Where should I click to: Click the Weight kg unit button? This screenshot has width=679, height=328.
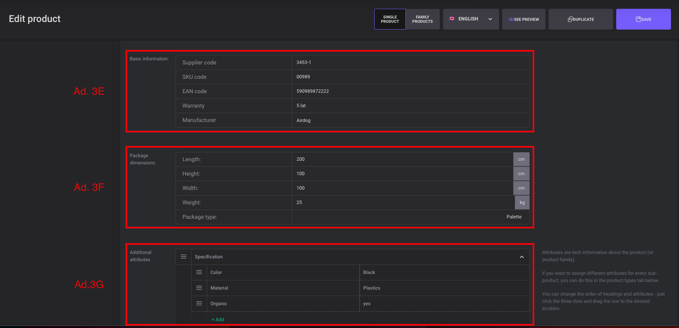(522, 202)
